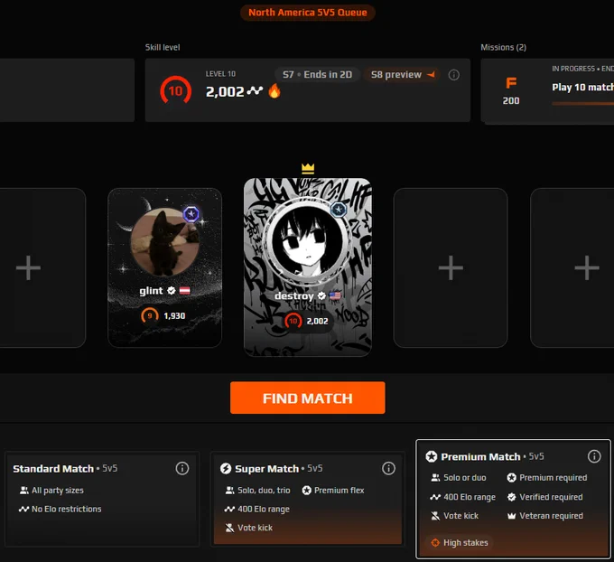Click destroy's verified checkmark icon
The image size is (614, 562).
point(321,295)
